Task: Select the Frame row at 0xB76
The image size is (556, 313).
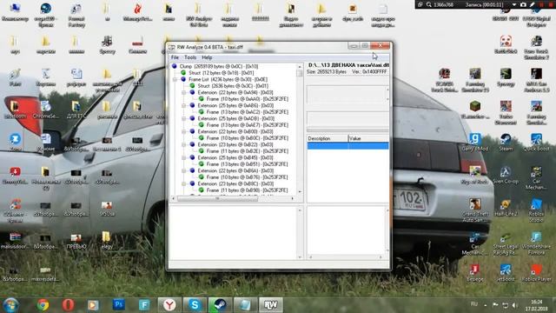Action: [x=247, y=177]
